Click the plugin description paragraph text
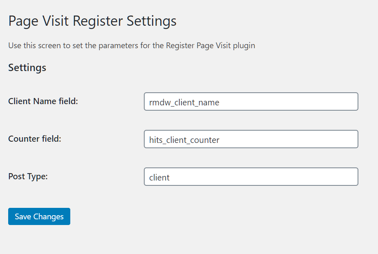 coord(132,45)
